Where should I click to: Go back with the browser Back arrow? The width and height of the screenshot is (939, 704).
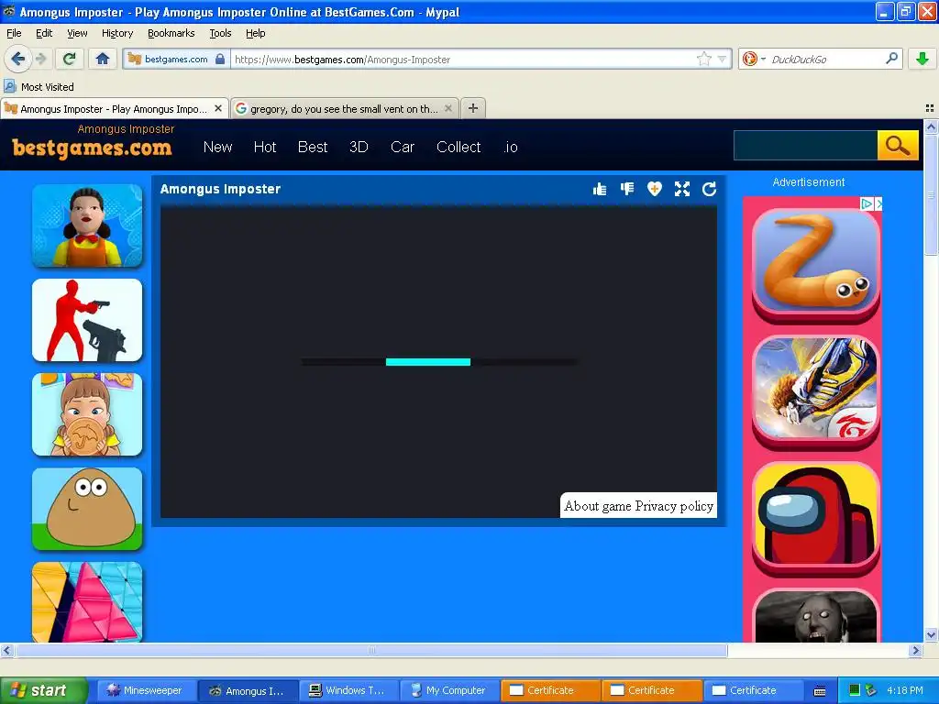pos(17,59)
